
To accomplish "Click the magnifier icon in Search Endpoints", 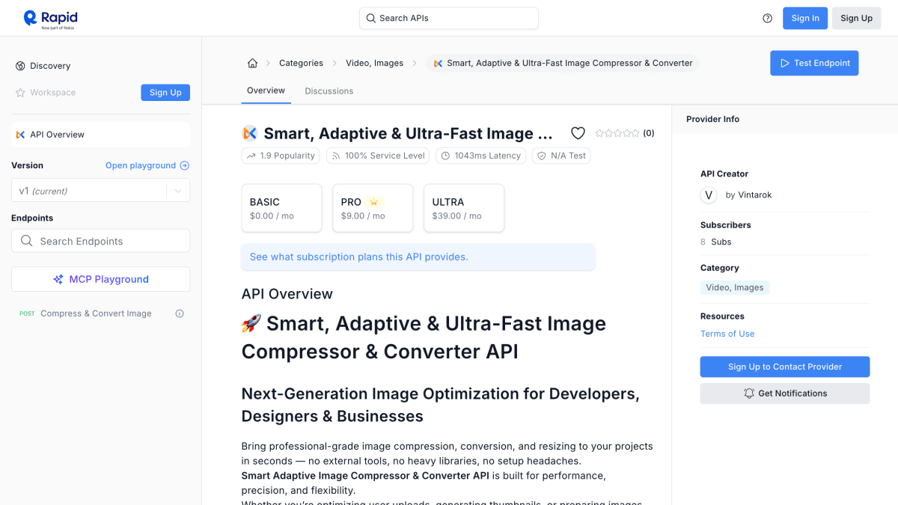I will [x=27, y=241].
